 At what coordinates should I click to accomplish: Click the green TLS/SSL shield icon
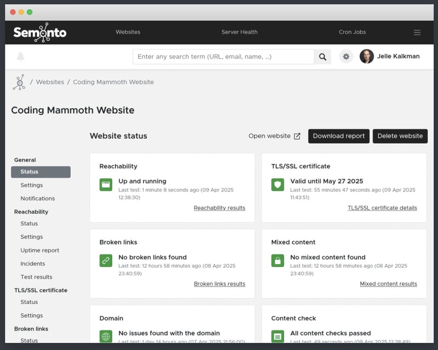278,185
